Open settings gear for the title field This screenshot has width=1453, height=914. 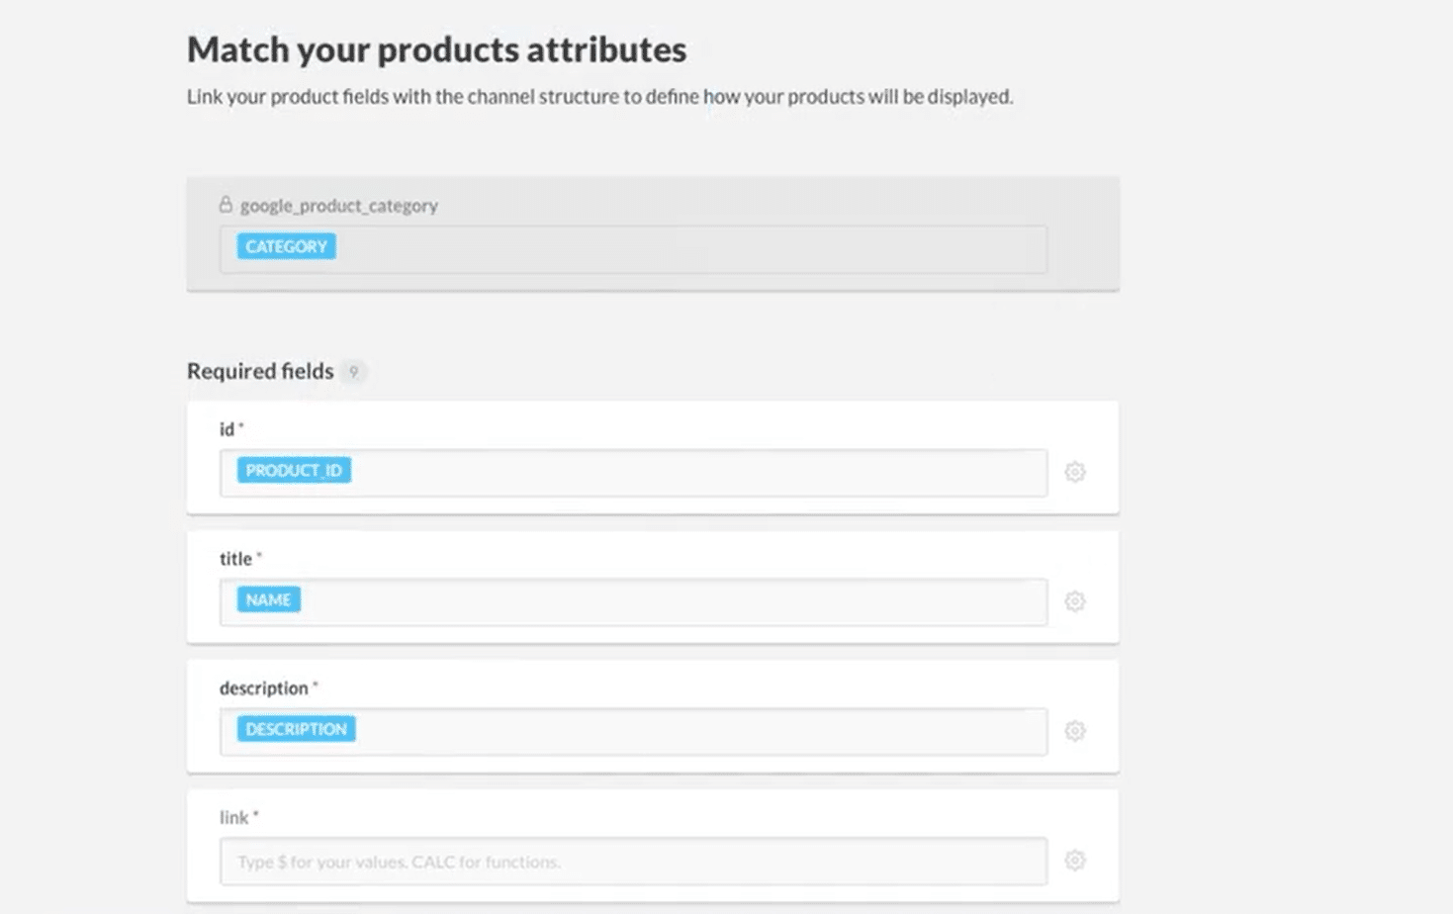point(1075,601)
